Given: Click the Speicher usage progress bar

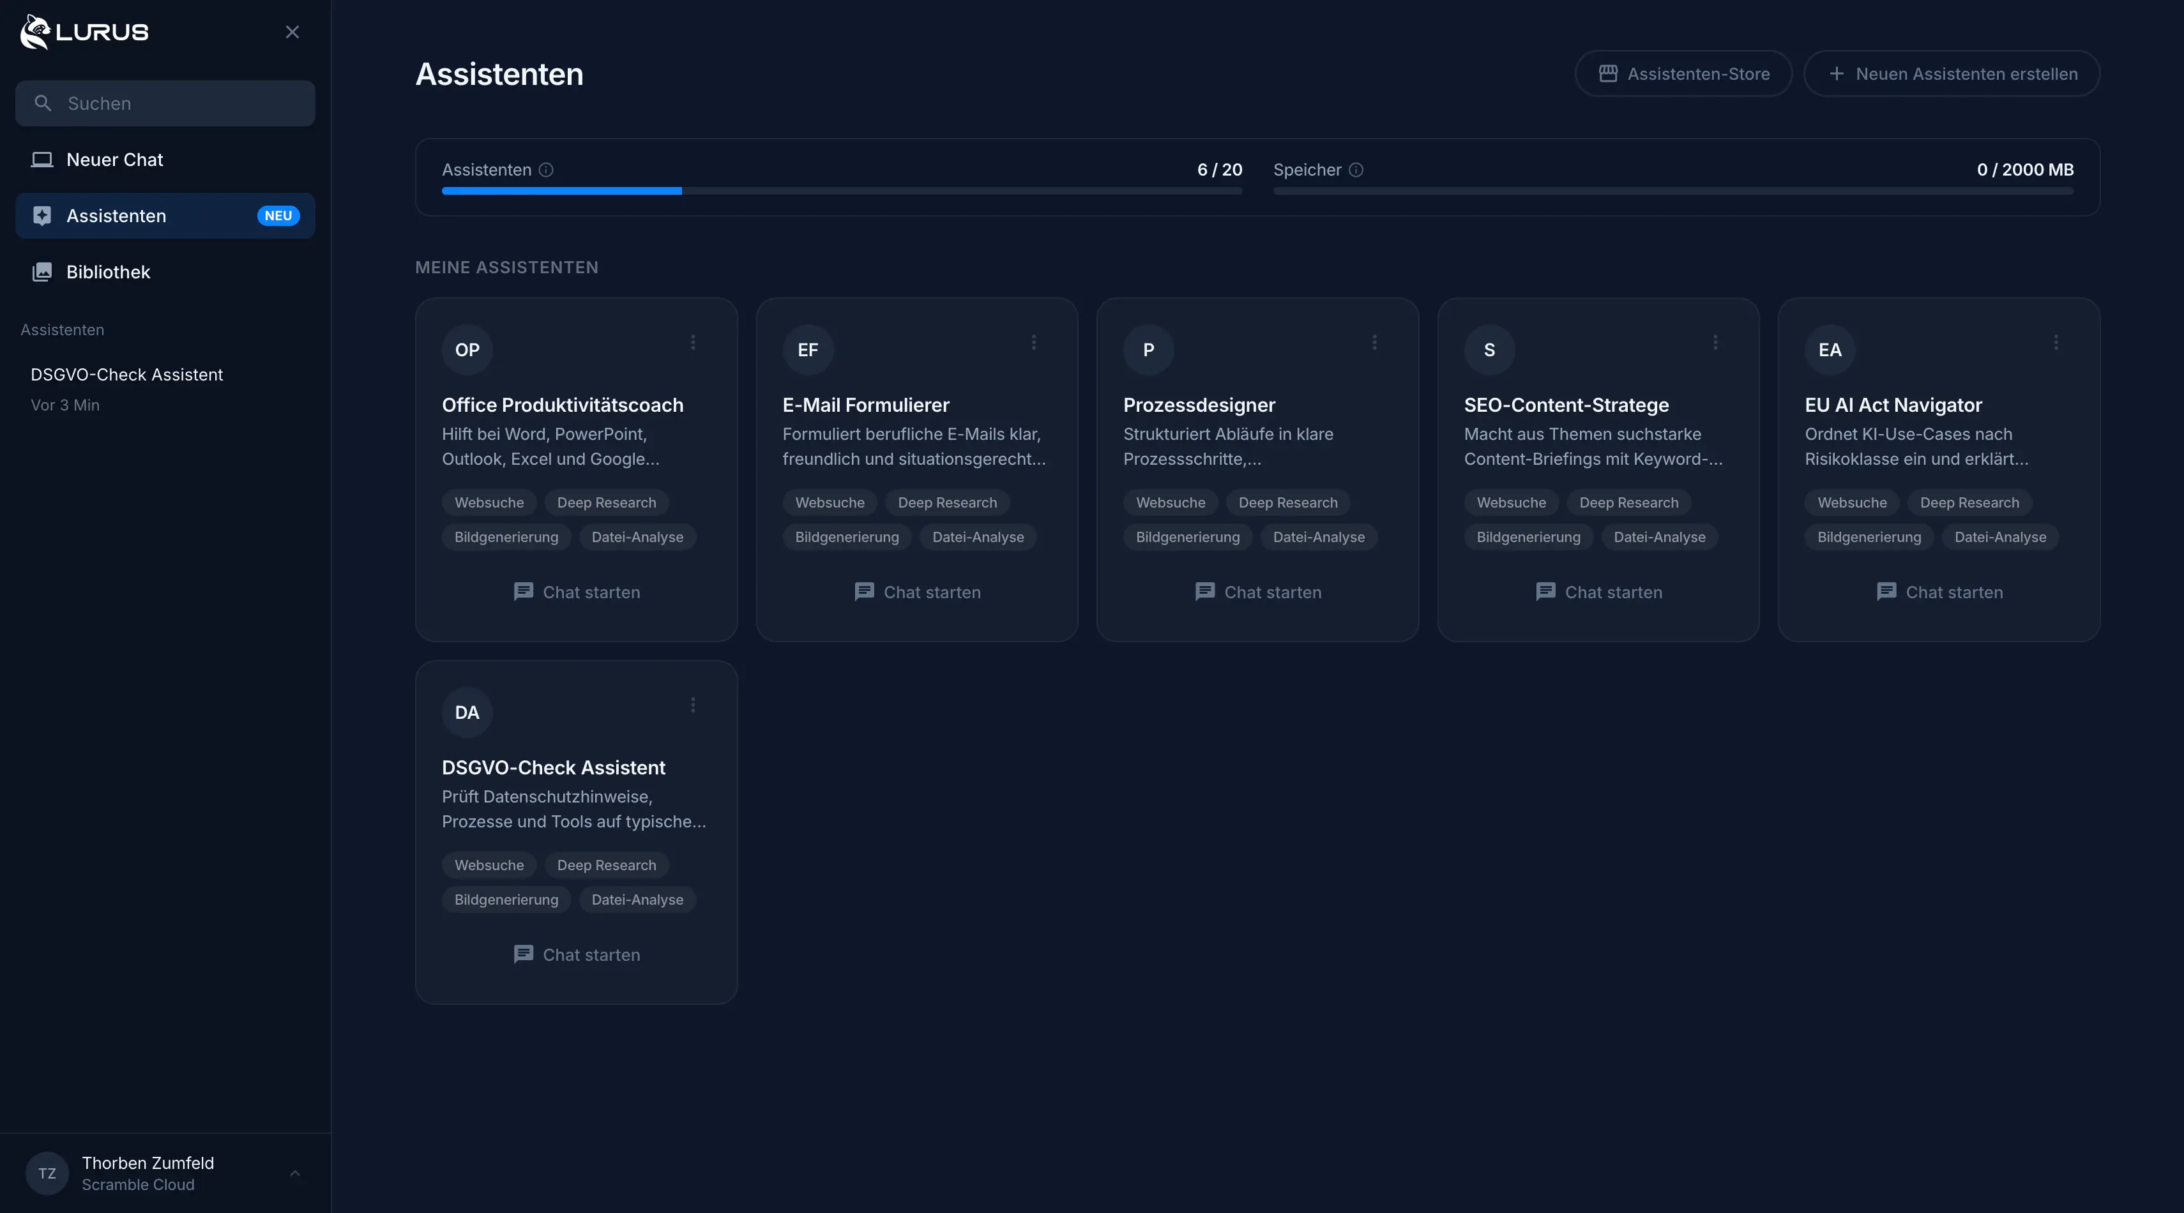Looking at the screenshot, I should point(1674,192).
